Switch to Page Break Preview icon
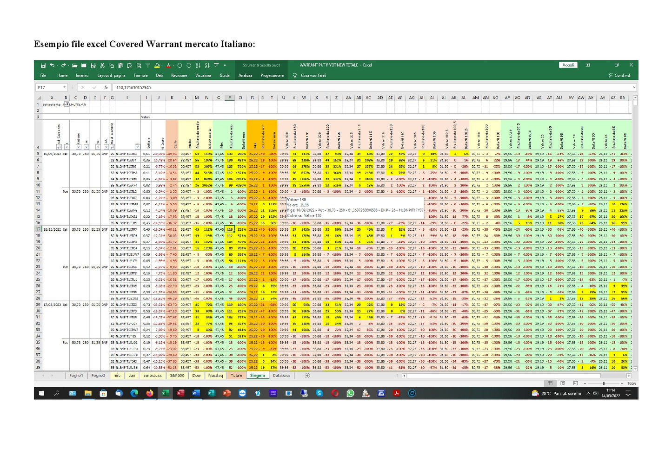The width and height of the screenshot is (672, 474). tap(575, 383)
